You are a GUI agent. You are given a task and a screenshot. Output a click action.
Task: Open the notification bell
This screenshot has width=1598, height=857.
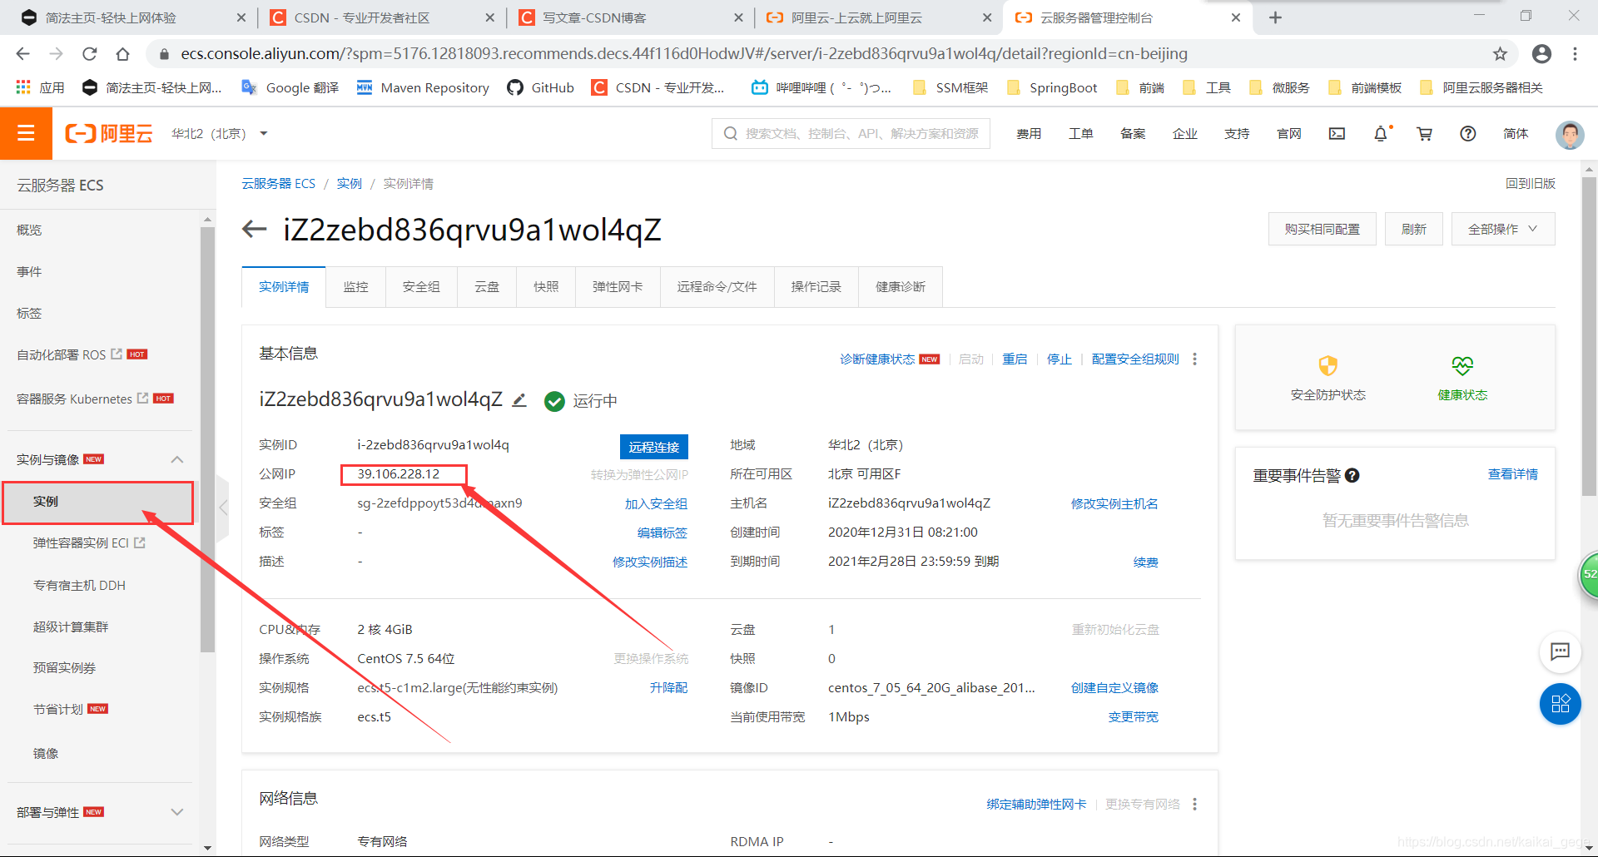[x=1381, y=133]
